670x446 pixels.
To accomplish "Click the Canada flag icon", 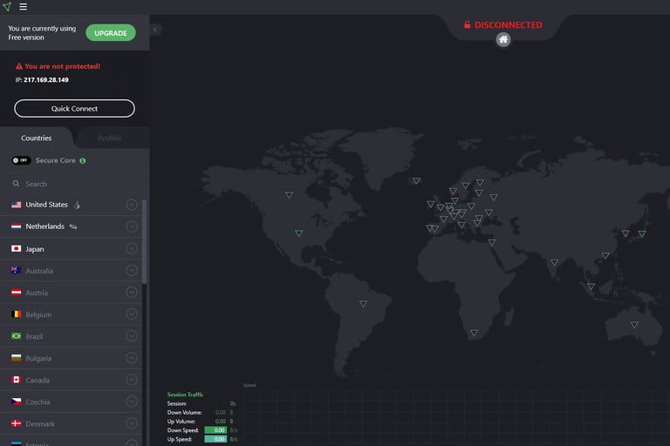I will click(x=17, y=380).
